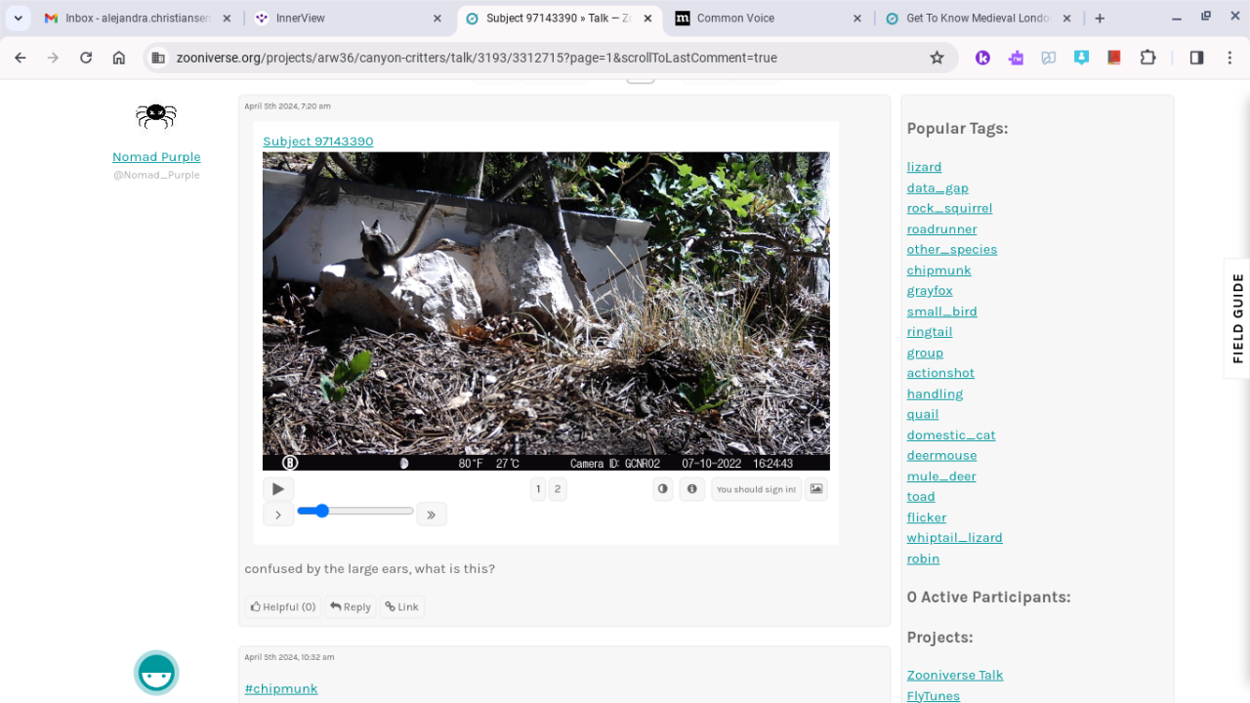Select the roadrunner tag
Image resolution: width=1250 pixels, height=703 pixels.
(x=941, y=229)
